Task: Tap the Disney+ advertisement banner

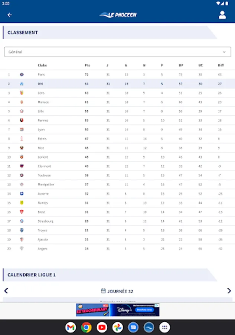Action: (118, 310)
